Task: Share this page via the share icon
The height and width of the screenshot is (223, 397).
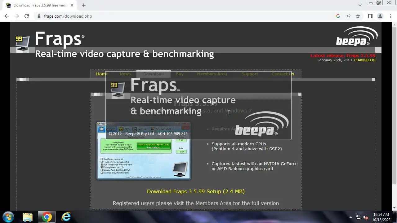Action: (348, 16)
